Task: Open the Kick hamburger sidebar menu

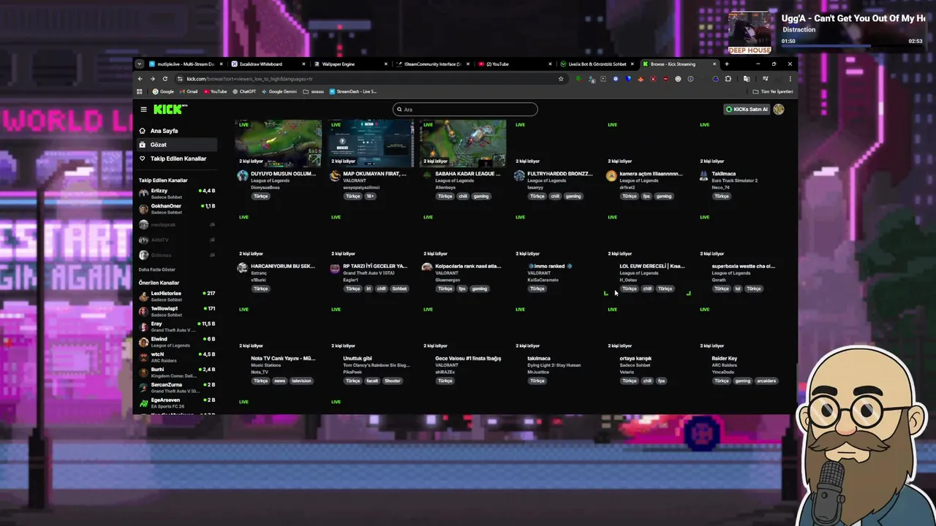Action: [x=143, y=110]
